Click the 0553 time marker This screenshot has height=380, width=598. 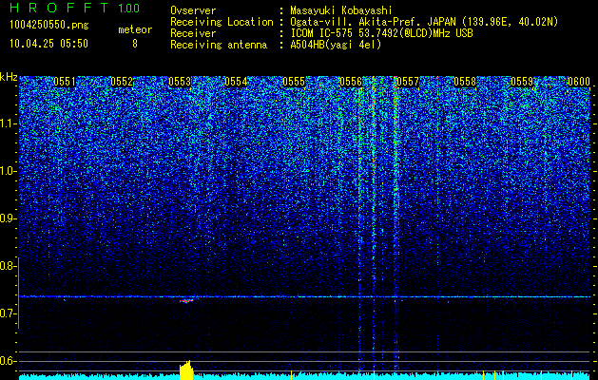(180, 82)
